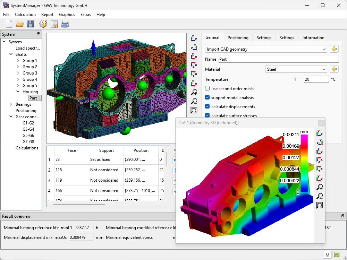The image size is (347, 260).
Task: Open the Import CAD geometry dropdown
Action: tap(266, 49)
